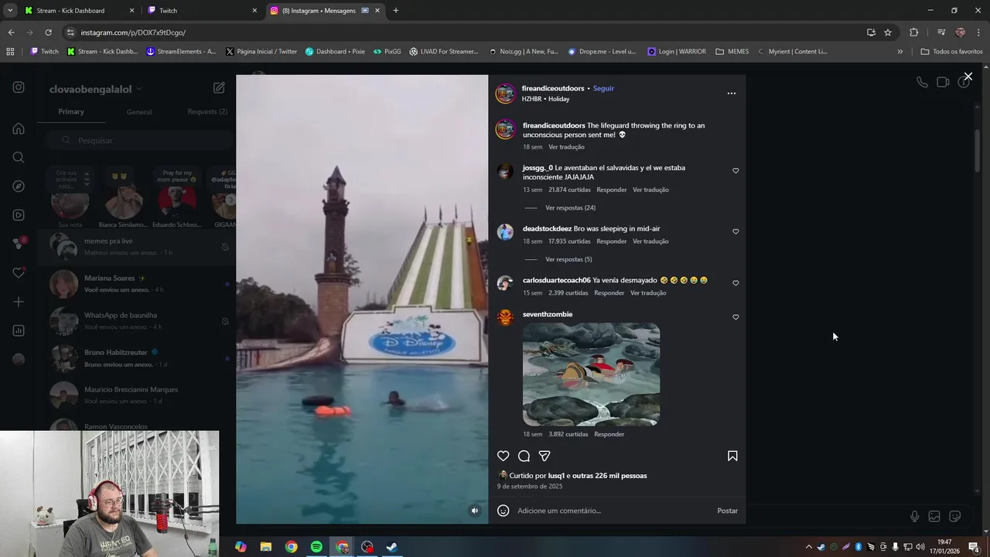Reply to deadstockdeez comment via Responder
The height and width of the screenshot is (557, 990).
pos(611,241)
